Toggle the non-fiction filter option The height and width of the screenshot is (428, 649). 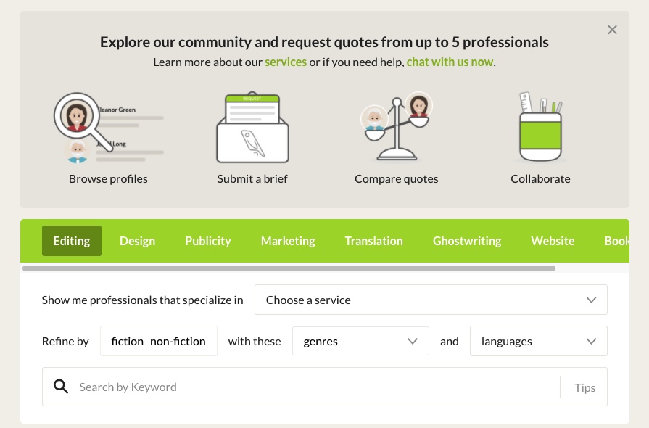(178, 341)
